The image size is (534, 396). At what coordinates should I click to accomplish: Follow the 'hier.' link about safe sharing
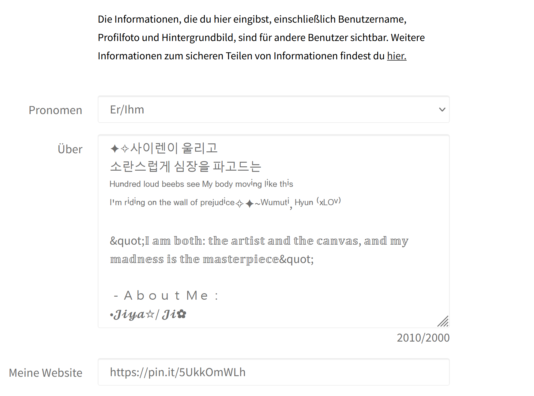397,56
